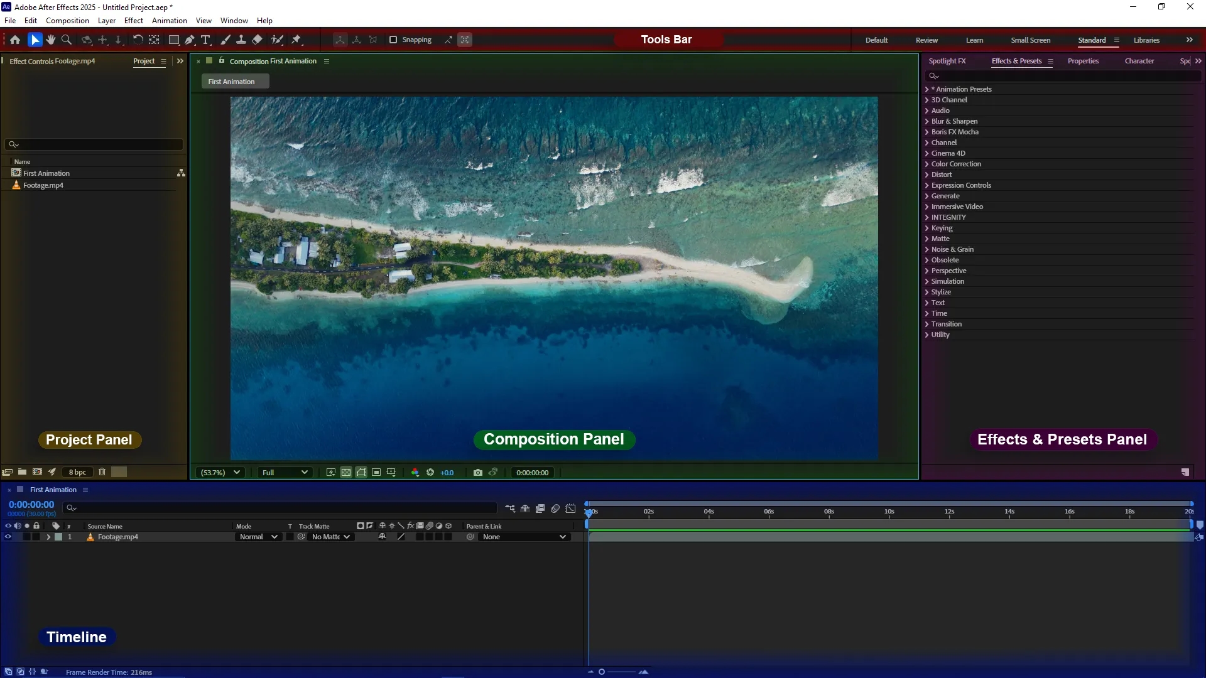The height and width of the screenshot is (678, 1206).
Task: Click the reset exposure icon
Action: click(x=430, y=473)
